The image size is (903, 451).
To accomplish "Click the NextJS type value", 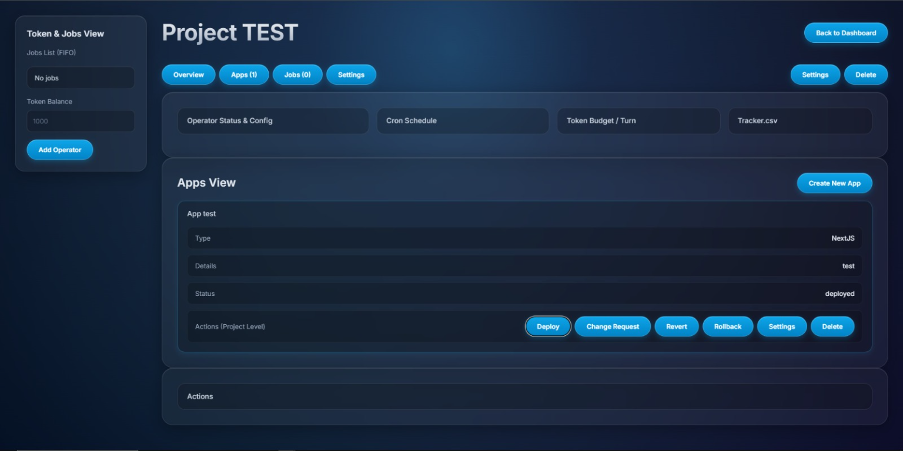I will tap(843, 238).
